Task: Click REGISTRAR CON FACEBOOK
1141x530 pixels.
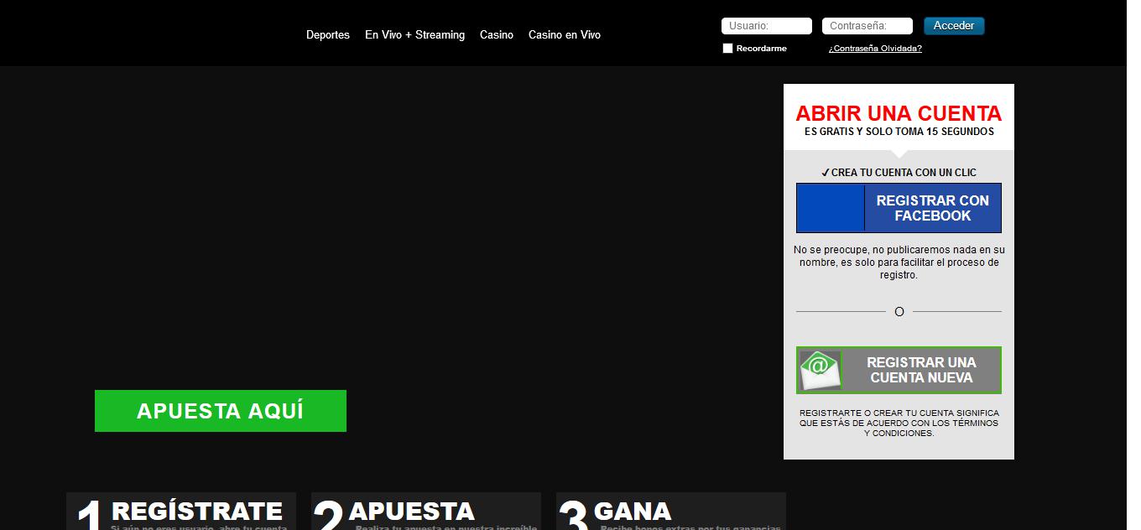Action: point(933,207)
